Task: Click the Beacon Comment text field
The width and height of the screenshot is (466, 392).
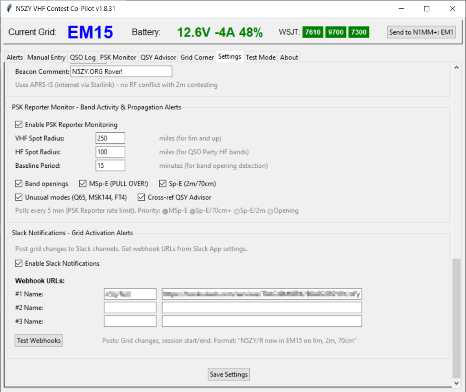Action: pyautogui.click(x=121, y=71)
